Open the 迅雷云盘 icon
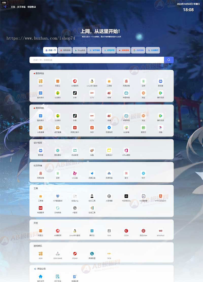The image size is (203, 282). pyautogui.click(x=92, y=173)
